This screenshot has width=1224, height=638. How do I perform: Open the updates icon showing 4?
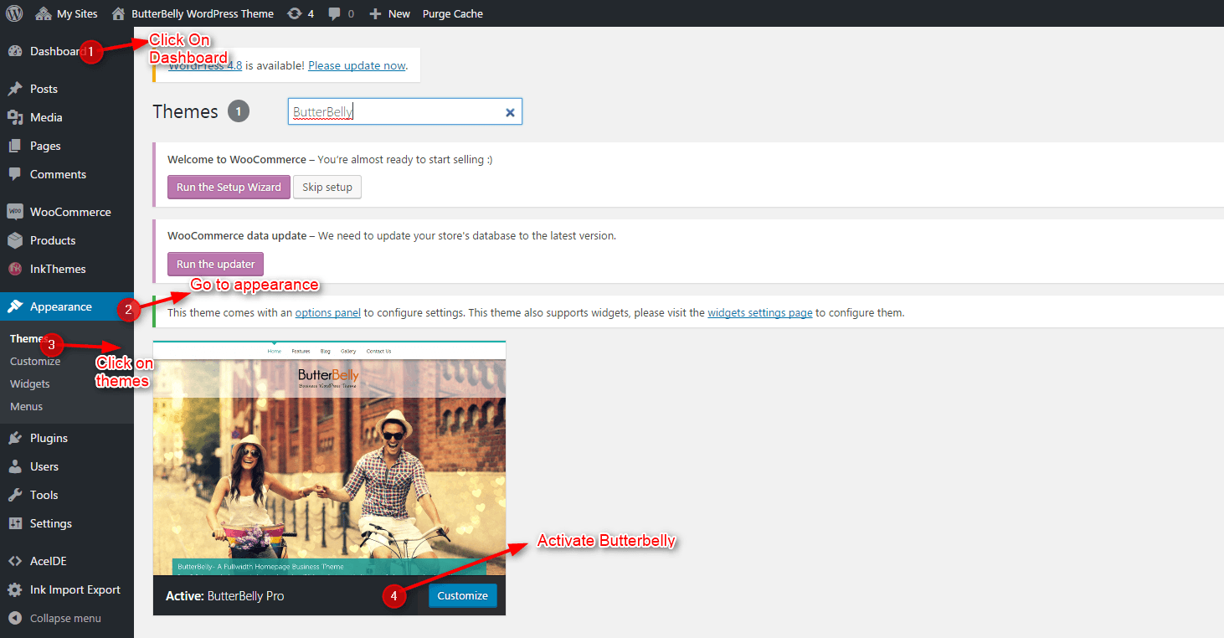[294, 13]
